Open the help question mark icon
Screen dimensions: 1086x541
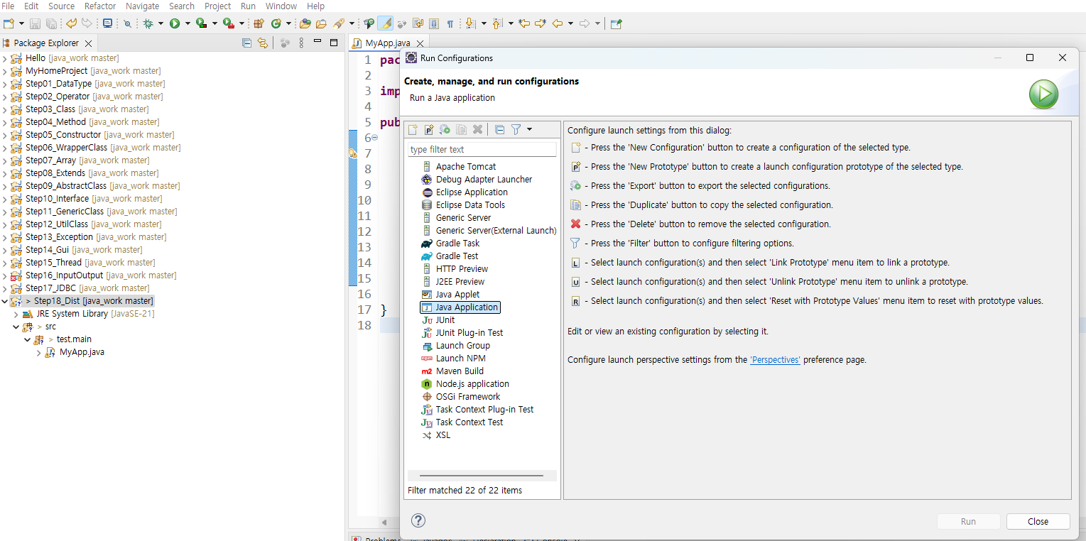[418, 520]
